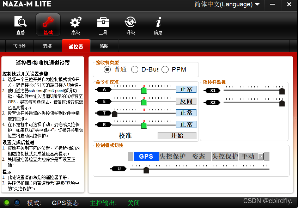Open the 工具 (Tools) toolbox icon
The height and width of the screenshot is (208, 298).
(x=103, y=25)
